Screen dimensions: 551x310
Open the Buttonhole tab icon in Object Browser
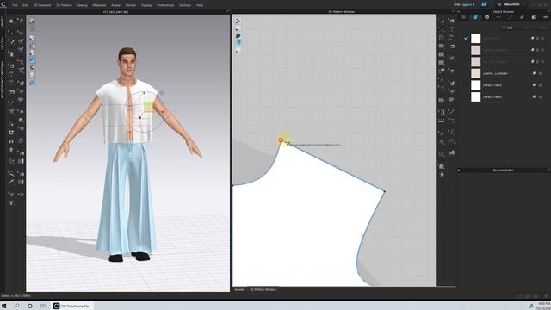pyautogui.click(x=498, y=17)
